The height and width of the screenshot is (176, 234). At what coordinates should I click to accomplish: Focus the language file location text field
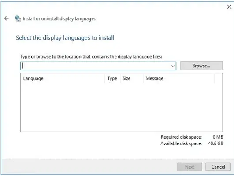pyautogui.click(x=96, y=66)
